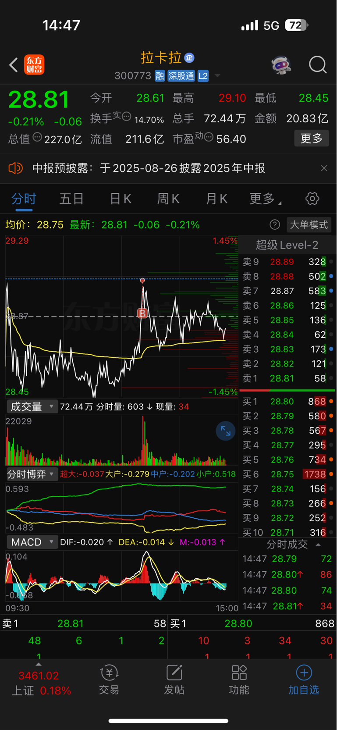Tap 加自选 to add watchlist

point(304,680)
